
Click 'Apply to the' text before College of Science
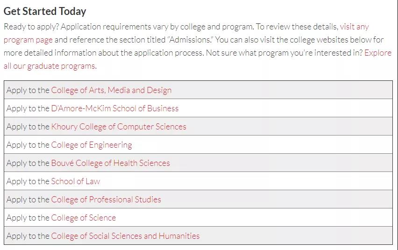point(28,218)
